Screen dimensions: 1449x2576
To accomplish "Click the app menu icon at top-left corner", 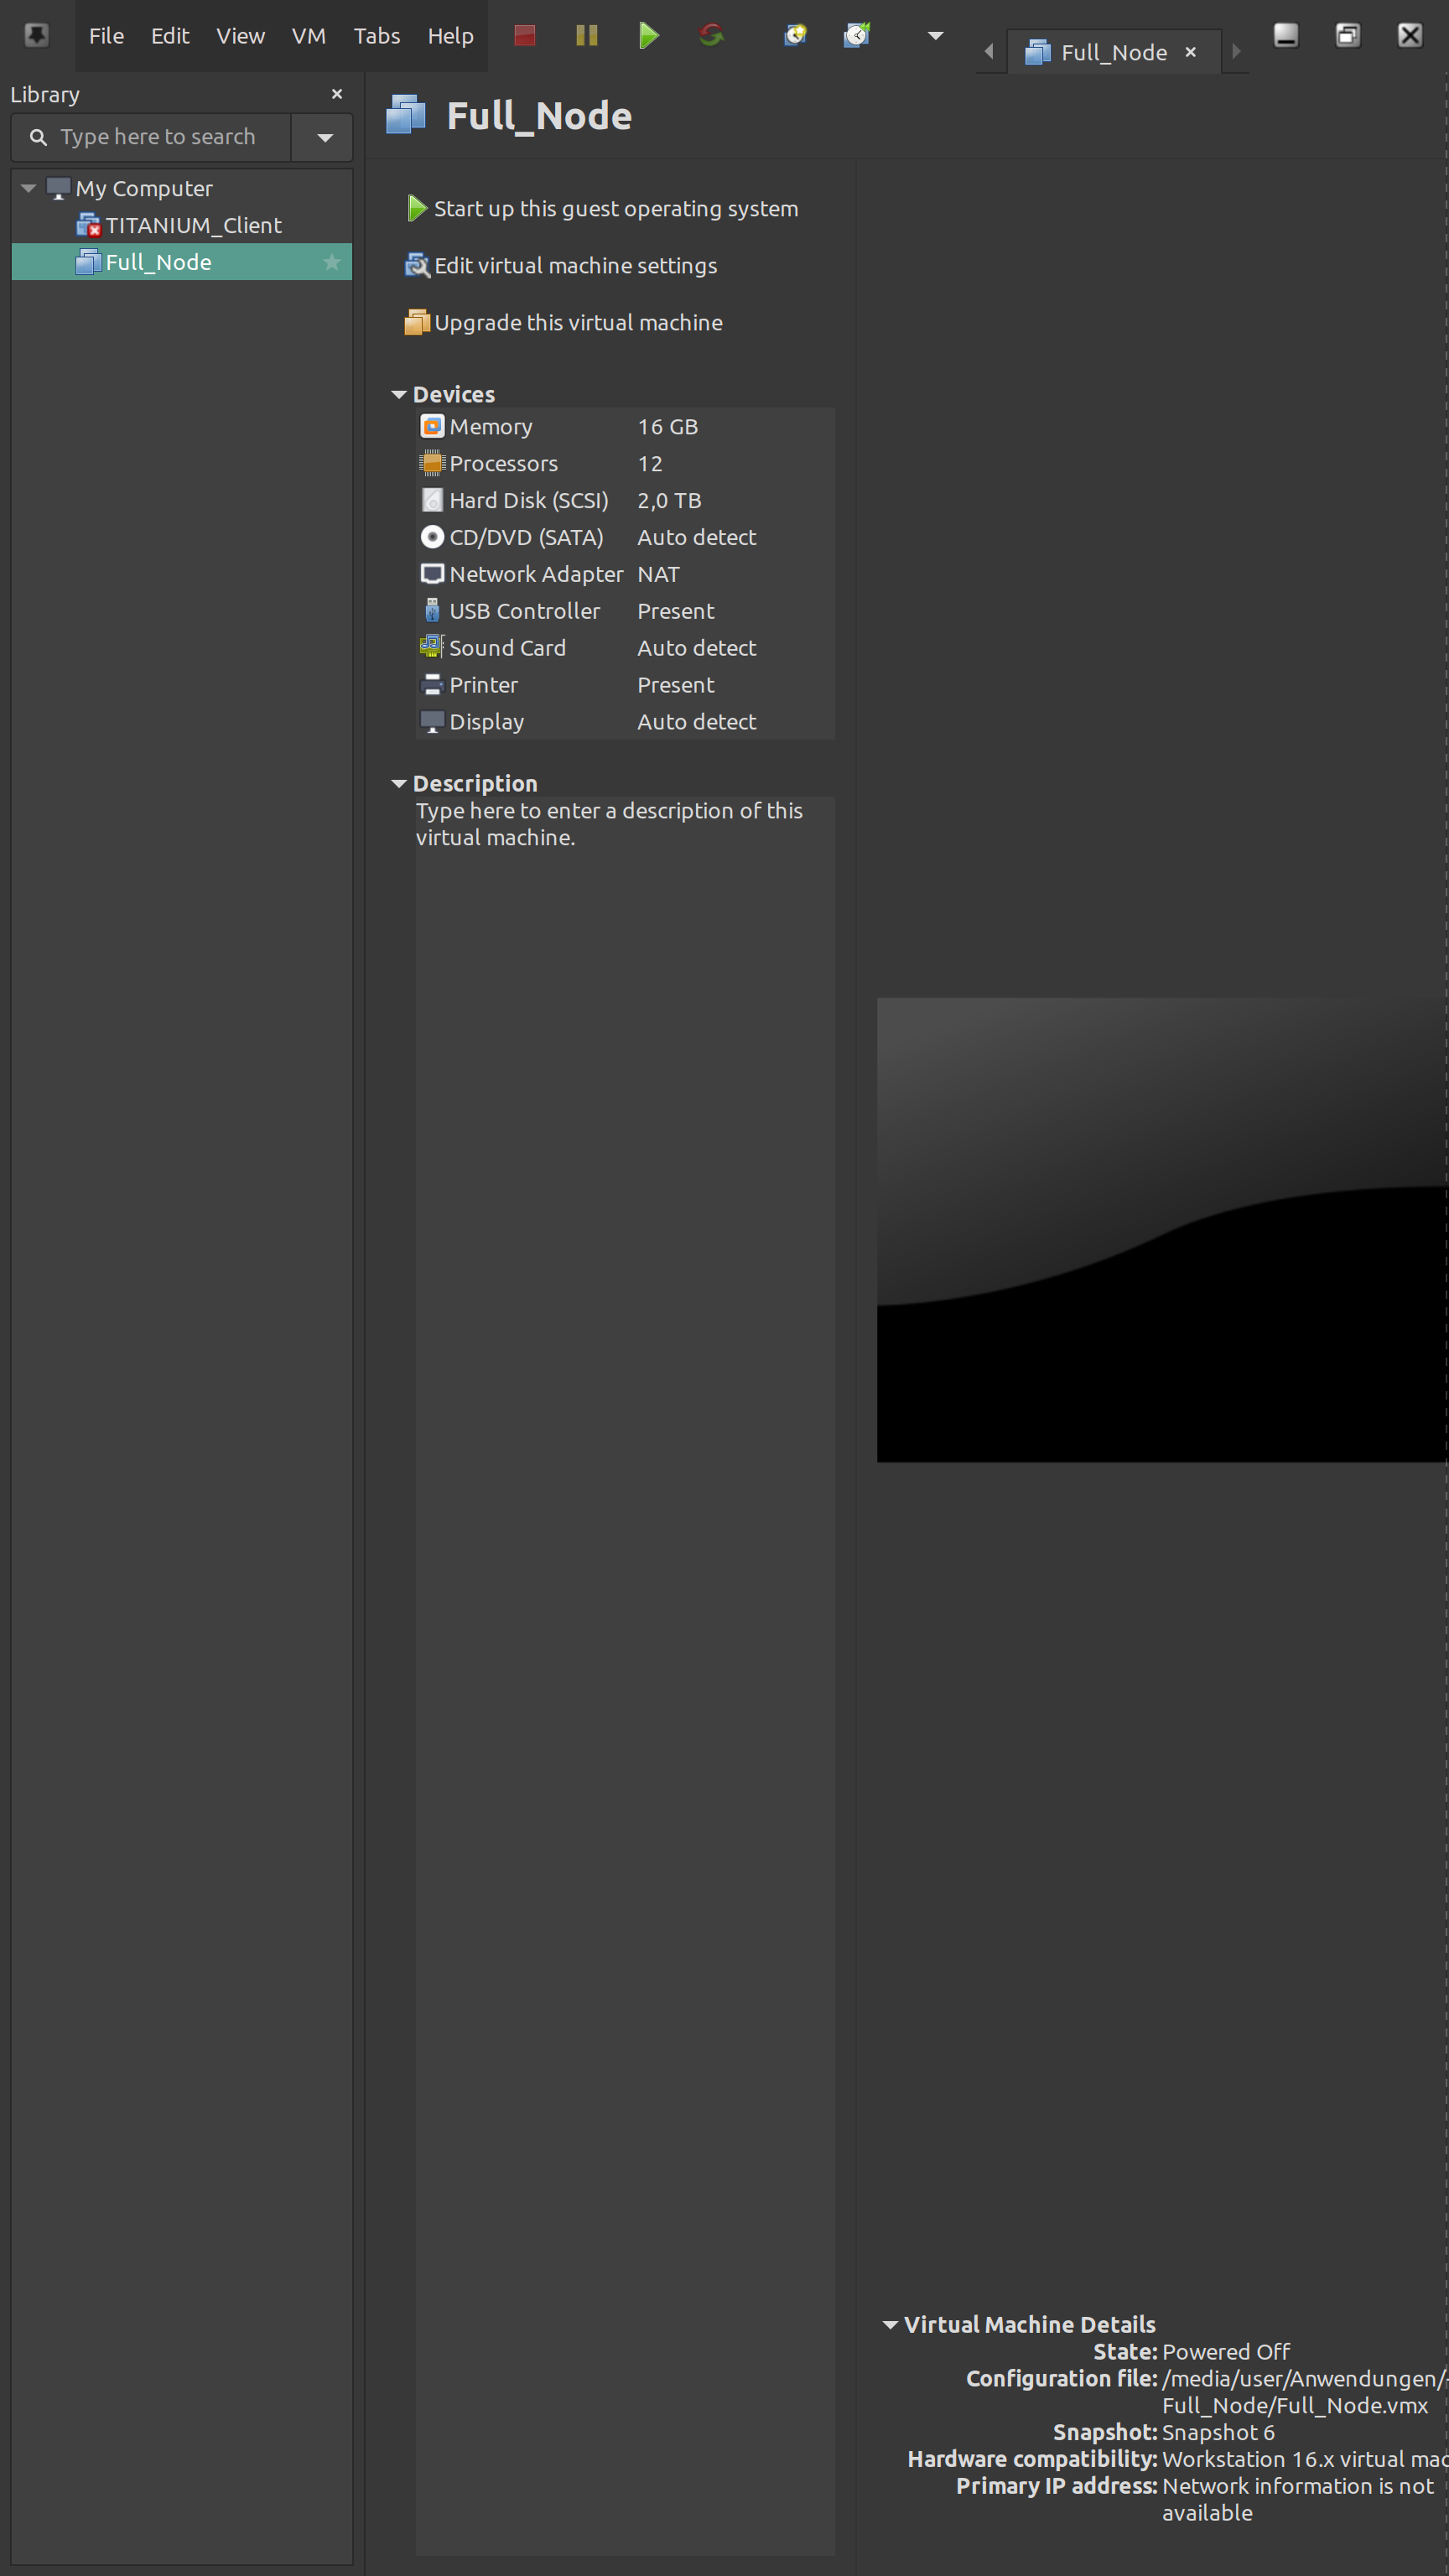I will [x=36, y=36].
